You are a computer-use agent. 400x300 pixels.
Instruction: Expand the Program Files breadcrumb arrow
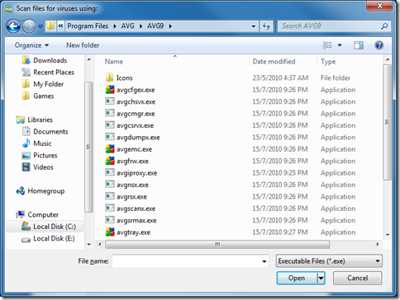click(x=115, y=26)
